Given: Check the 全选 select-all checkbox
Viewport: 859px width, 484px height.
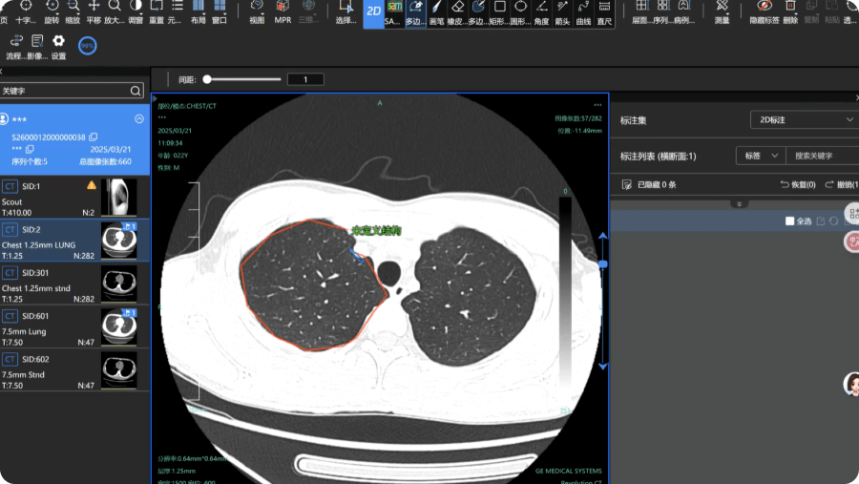Looking at the screenshot, I should pyautogui.click(x=789, y=221).
